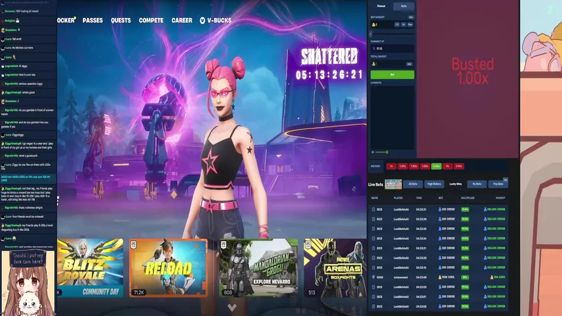Open the Mandalorian and Grogu tile
562x316 pixels.
(x=258, y=268)
